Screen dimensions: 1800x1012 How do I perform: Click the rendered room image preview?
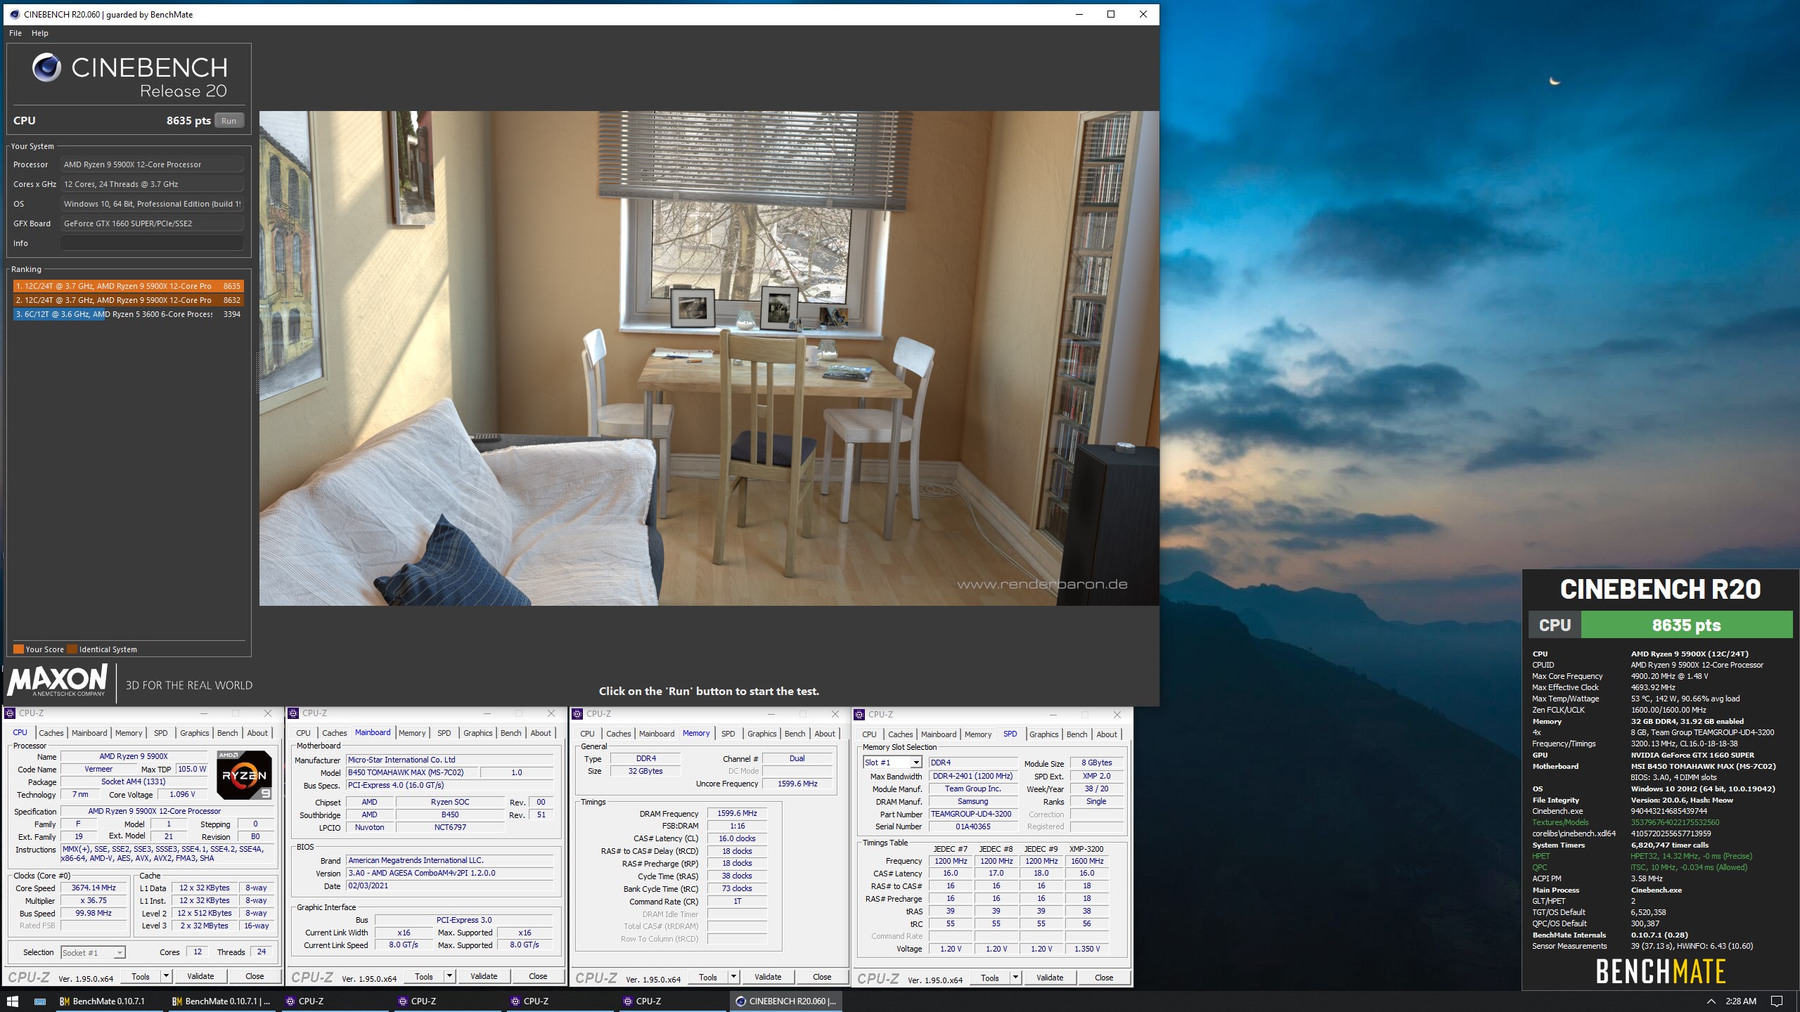[x=709, y=358]
